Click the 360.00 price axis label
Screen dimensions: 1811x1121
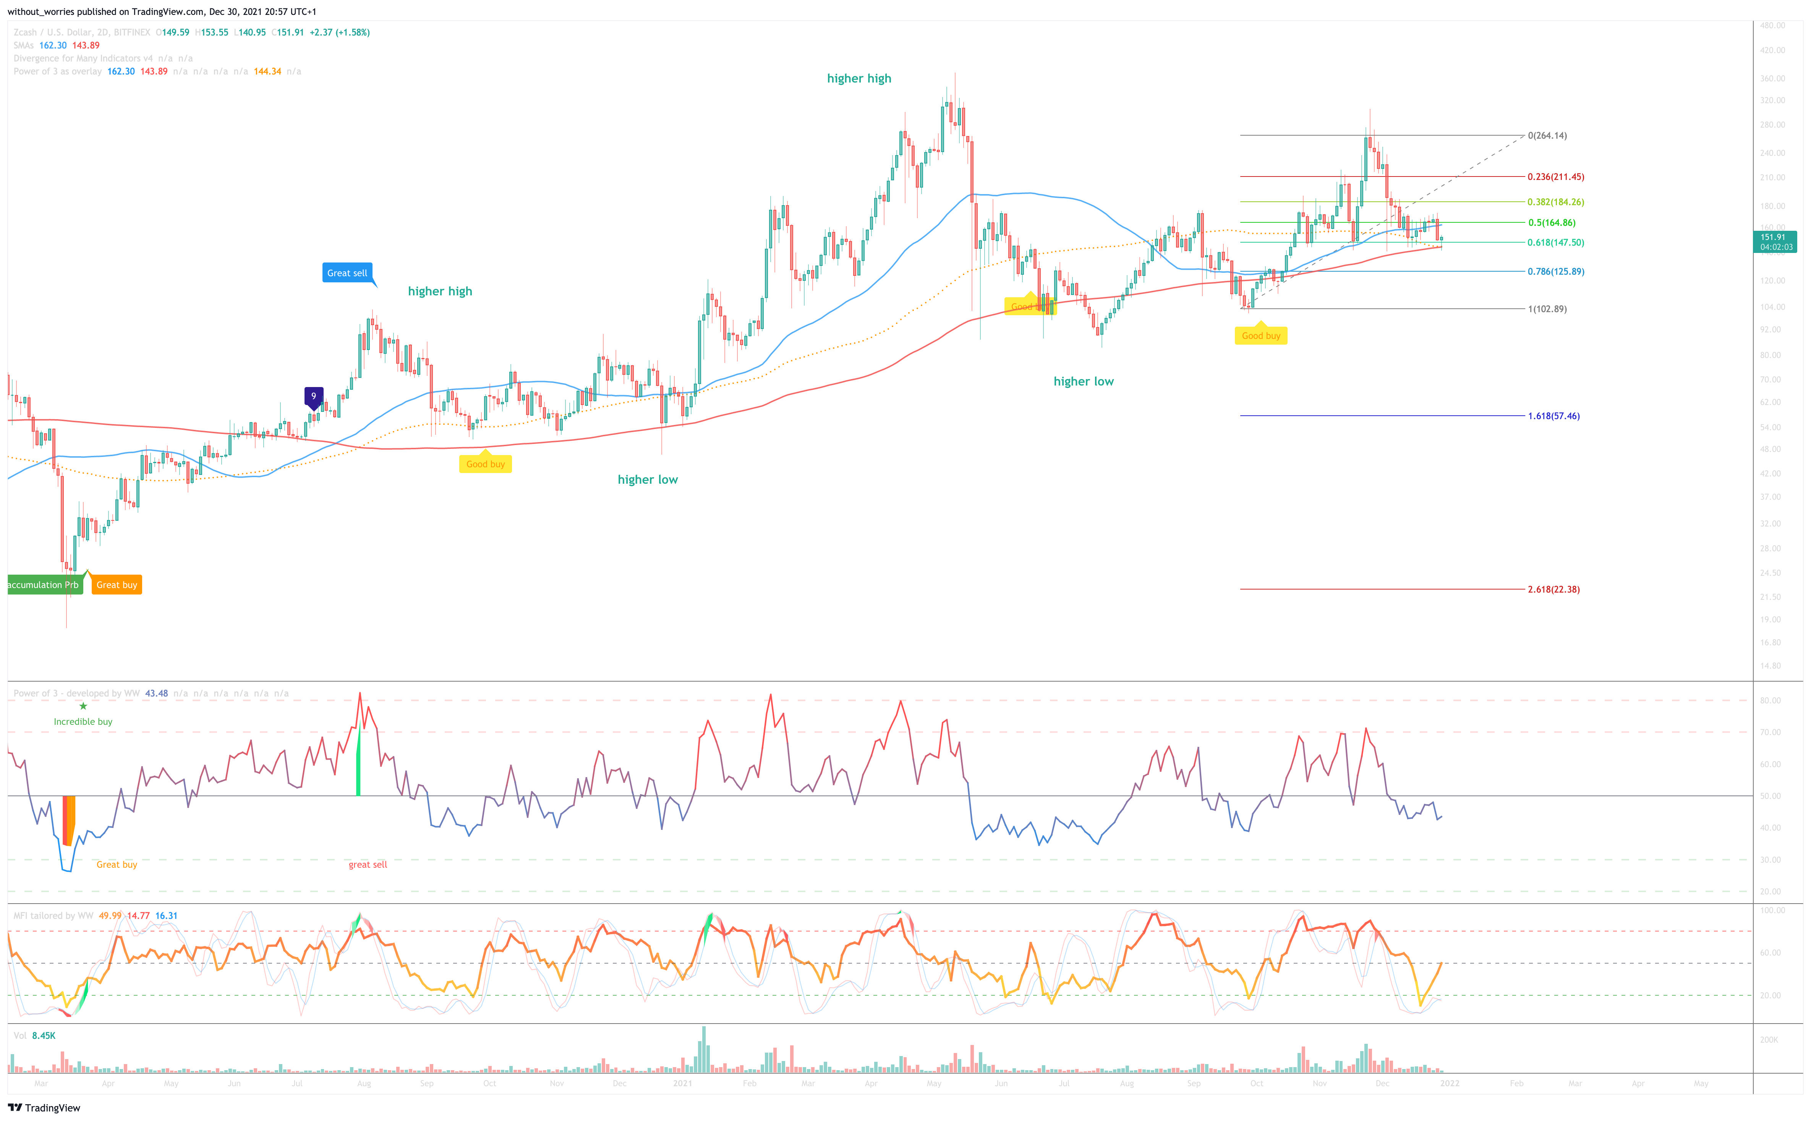point(1772,79)
